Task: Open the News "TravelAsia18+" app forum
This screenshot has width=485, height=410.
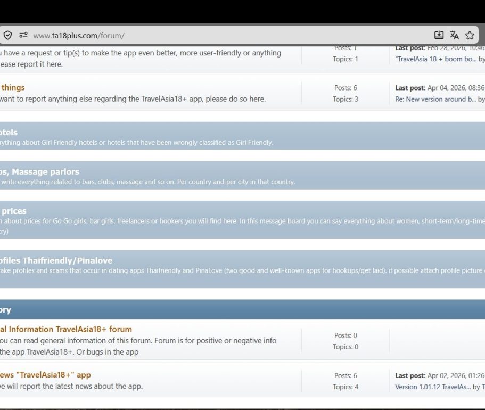Action: (x=46, y=375)
